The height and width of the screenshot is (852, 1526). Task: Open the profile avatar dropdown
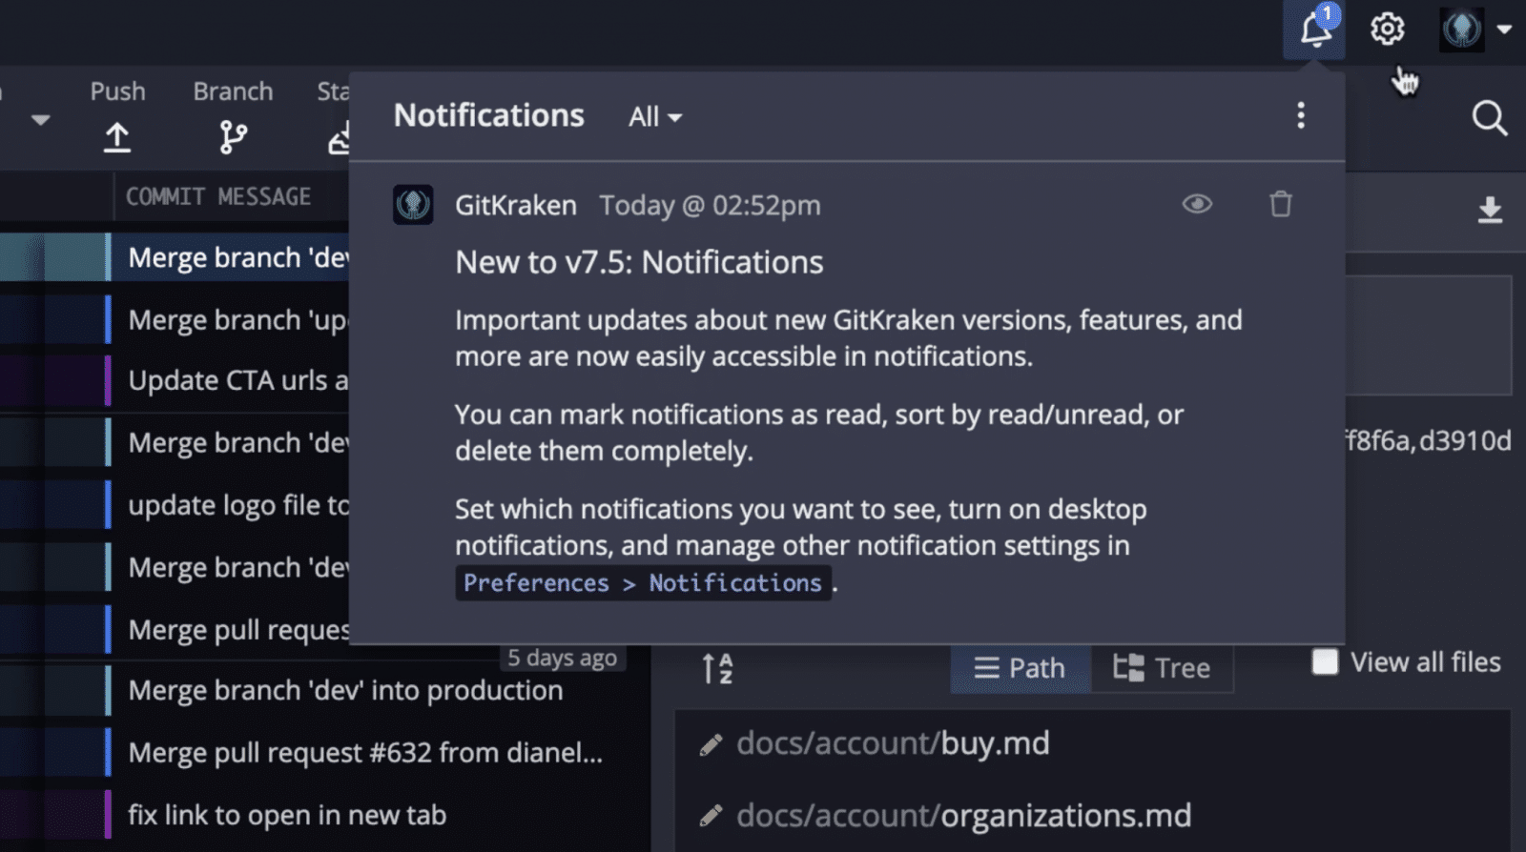1475,30
